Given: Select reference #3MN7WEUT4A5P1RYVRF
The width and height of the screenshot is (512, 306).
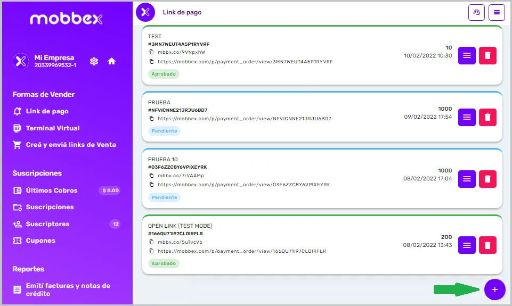Looking at the screenshot, I should (x=178, y=44).
